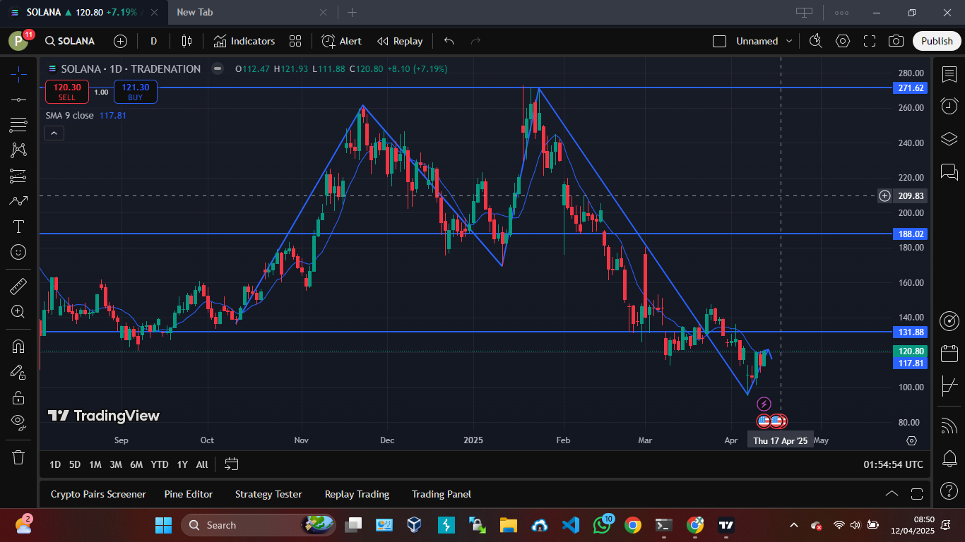Remove drawings with the trash icon
Screen dimensions: 965x542
point(19,457)
